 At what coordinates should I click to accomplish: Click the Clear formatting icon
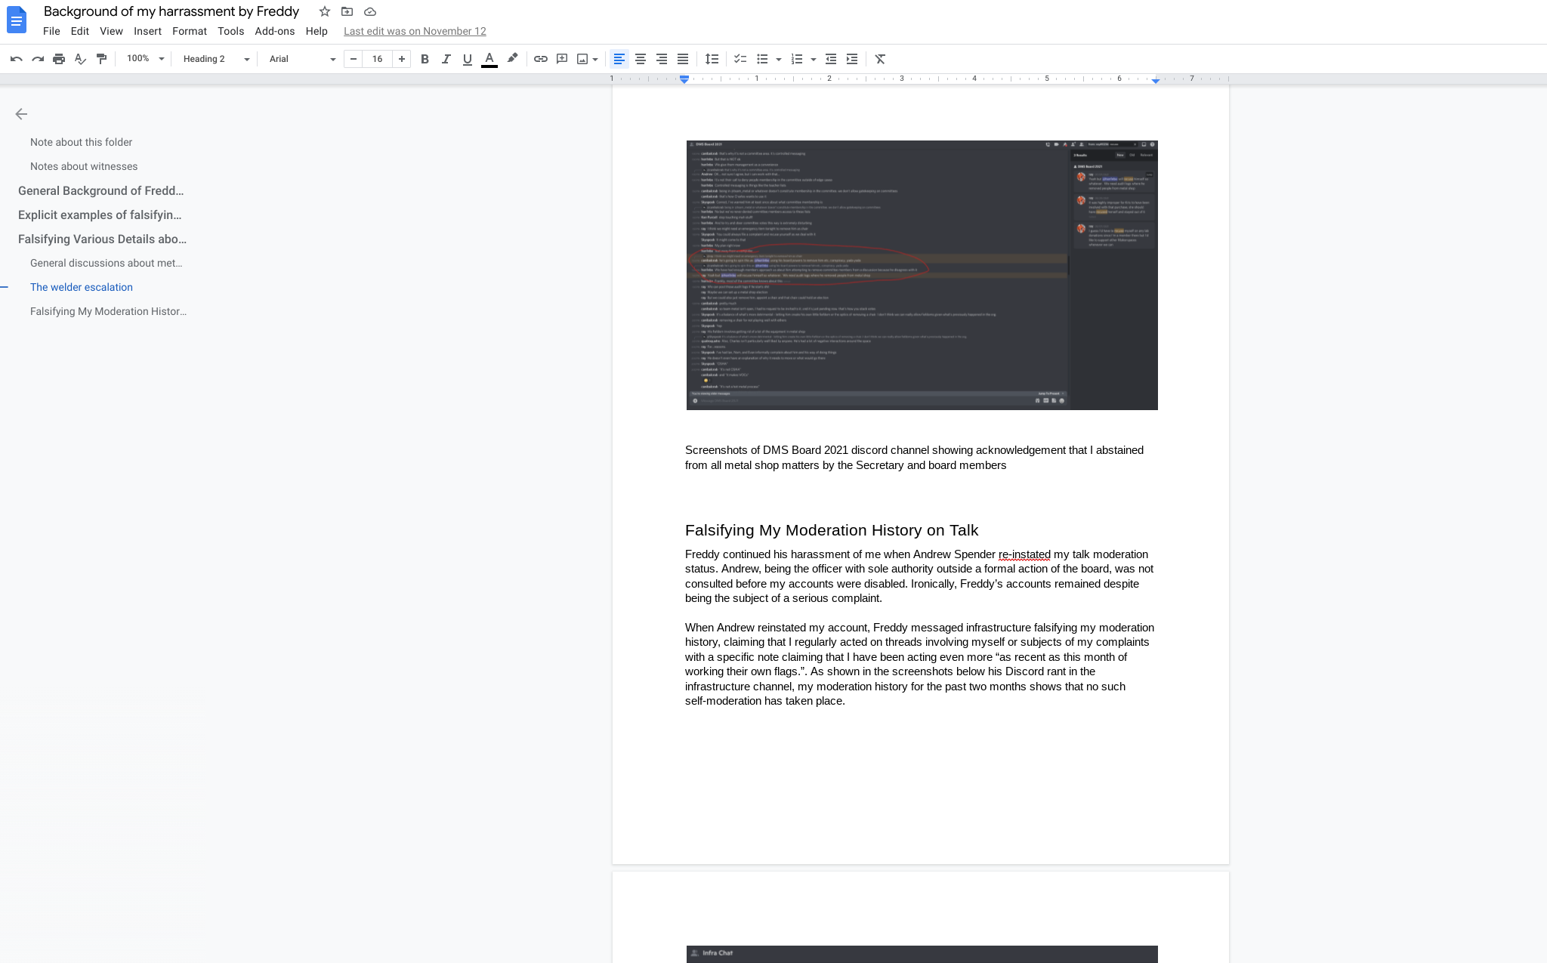tap(880, 59)
